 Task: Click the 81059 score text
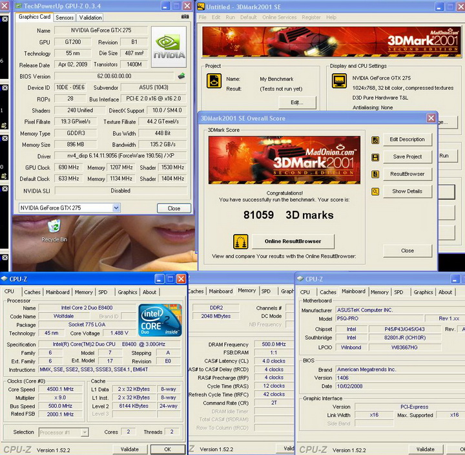point(258,215)
